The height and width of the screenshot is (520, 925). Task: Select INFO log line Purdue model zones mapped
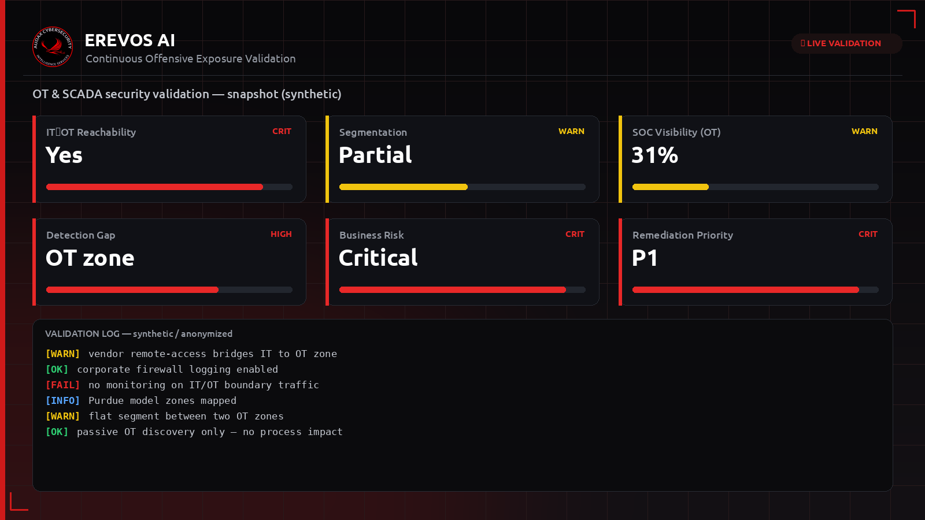coord(141,400)
